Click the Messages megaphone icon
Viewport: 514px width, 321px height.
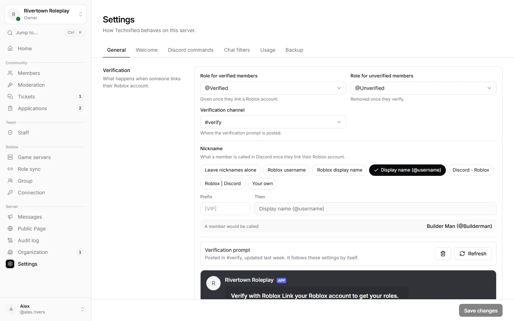point(10,217)
